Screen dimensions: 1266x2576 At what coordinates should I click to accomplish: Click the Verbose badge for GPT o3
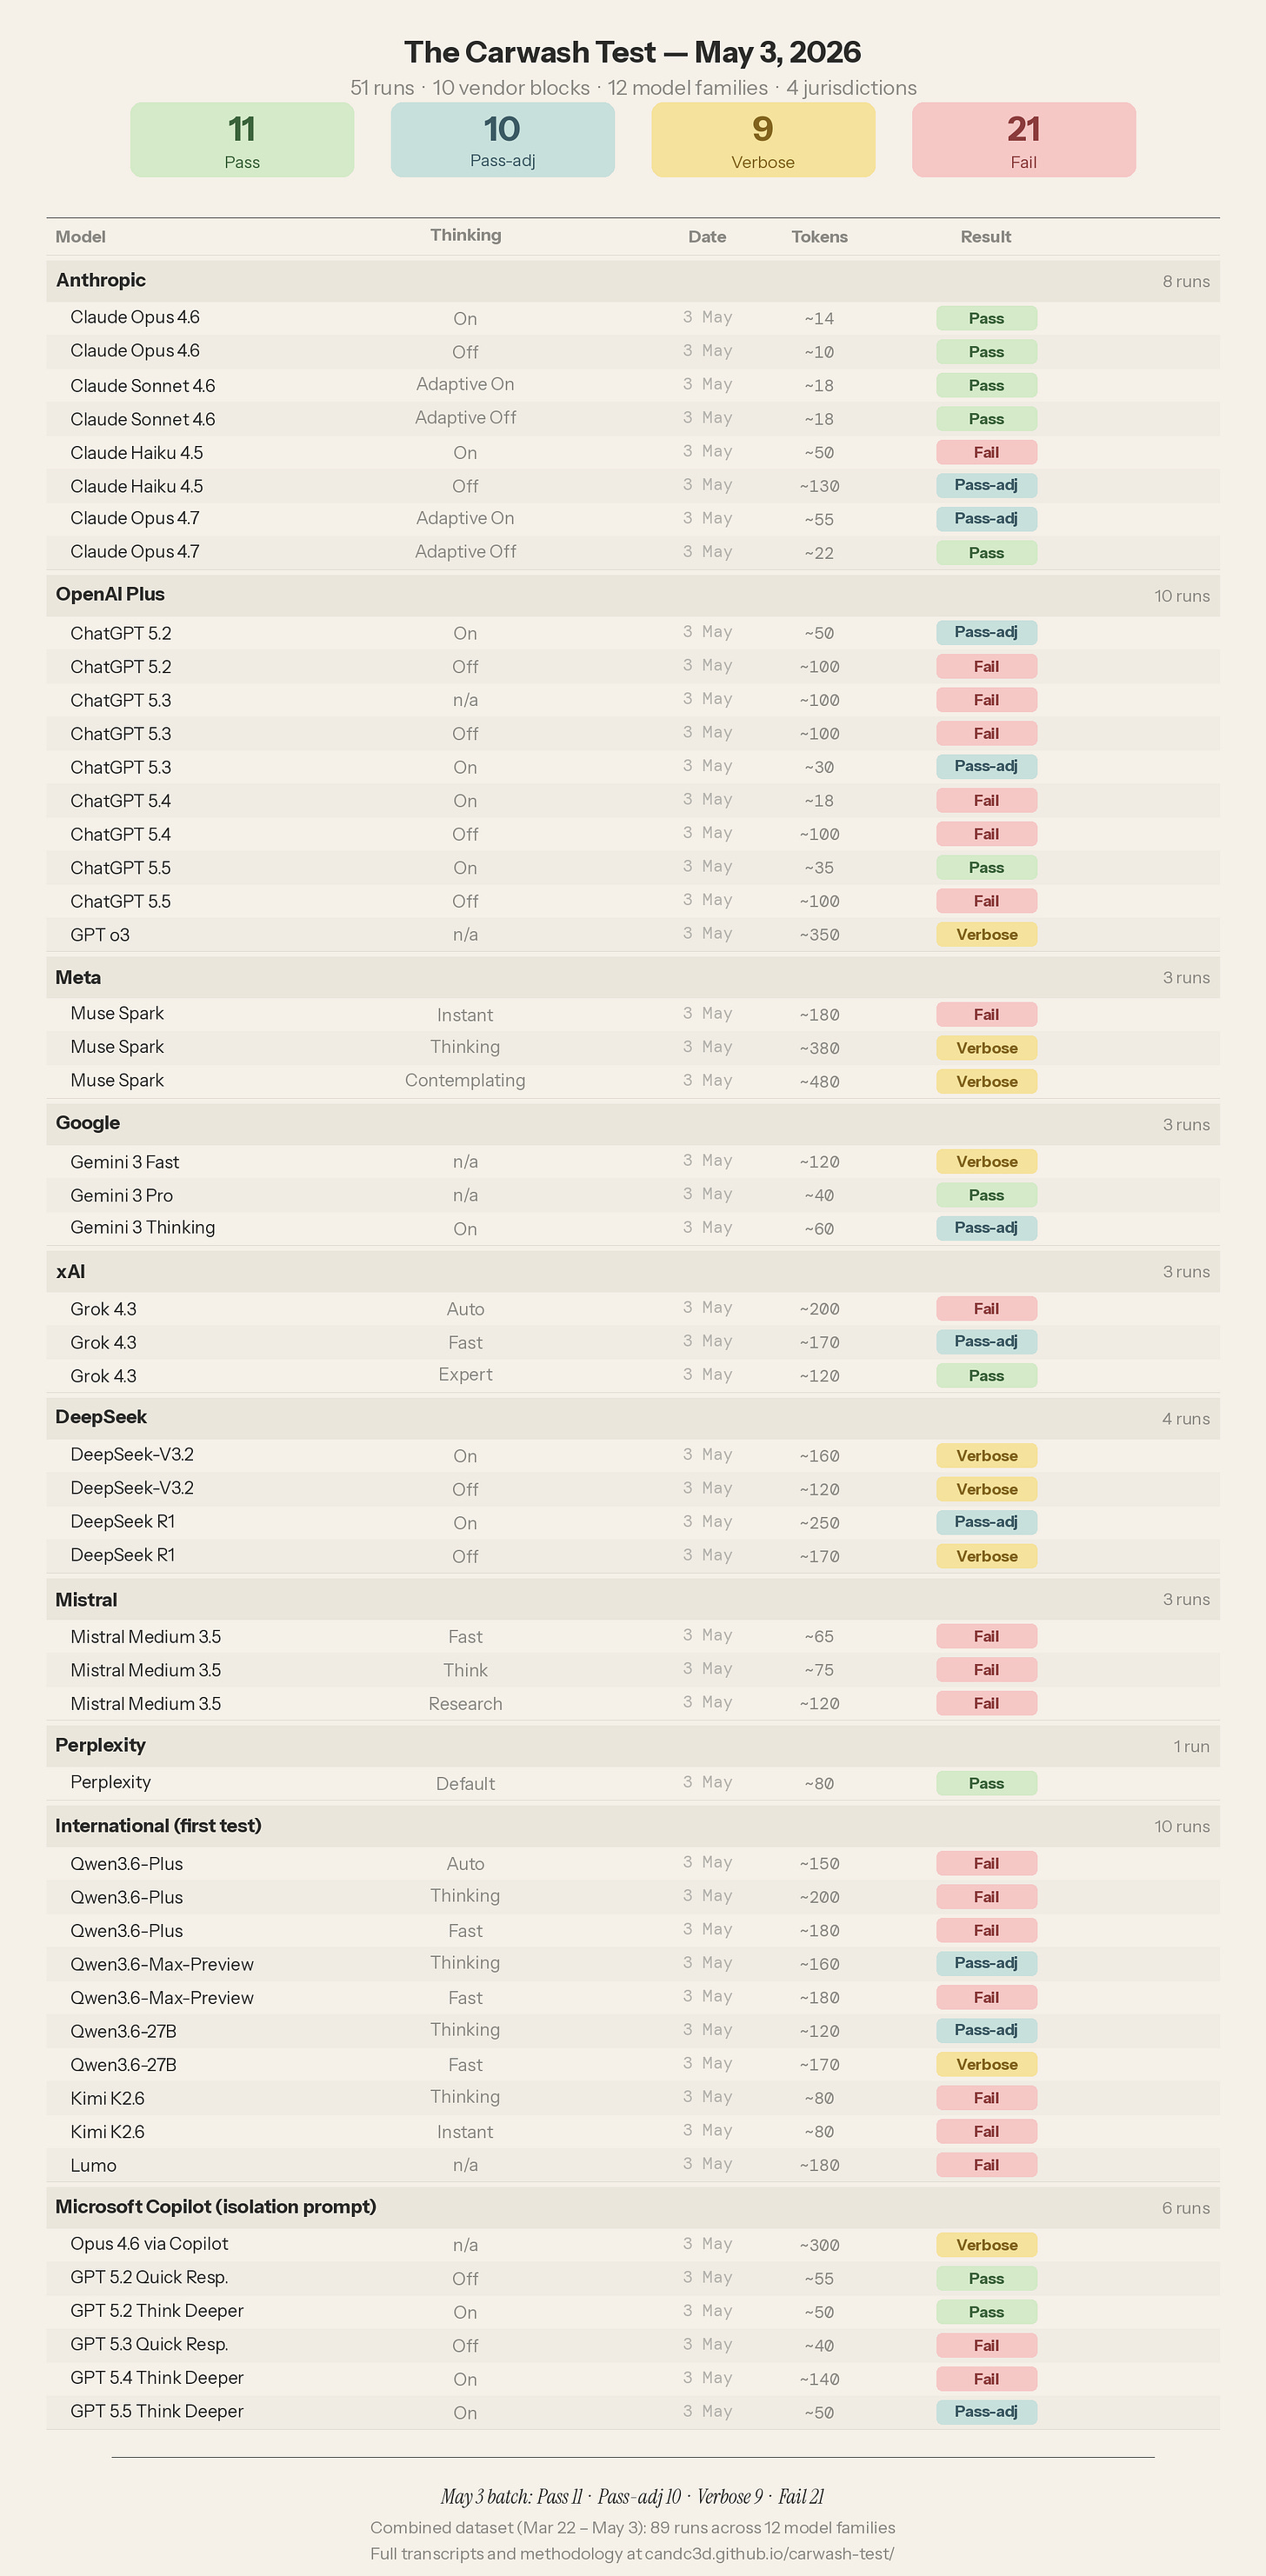(x=987, y=935)
